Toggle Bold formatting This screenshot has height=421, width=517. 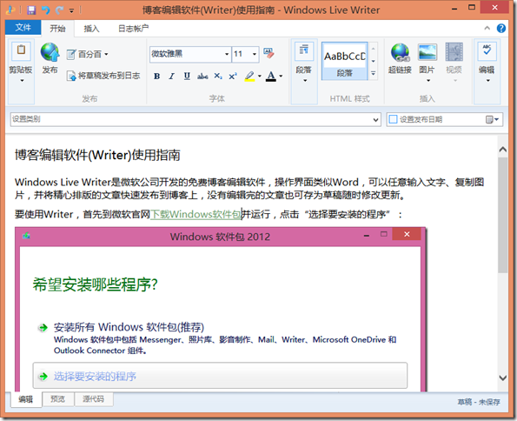pos(157,77)
